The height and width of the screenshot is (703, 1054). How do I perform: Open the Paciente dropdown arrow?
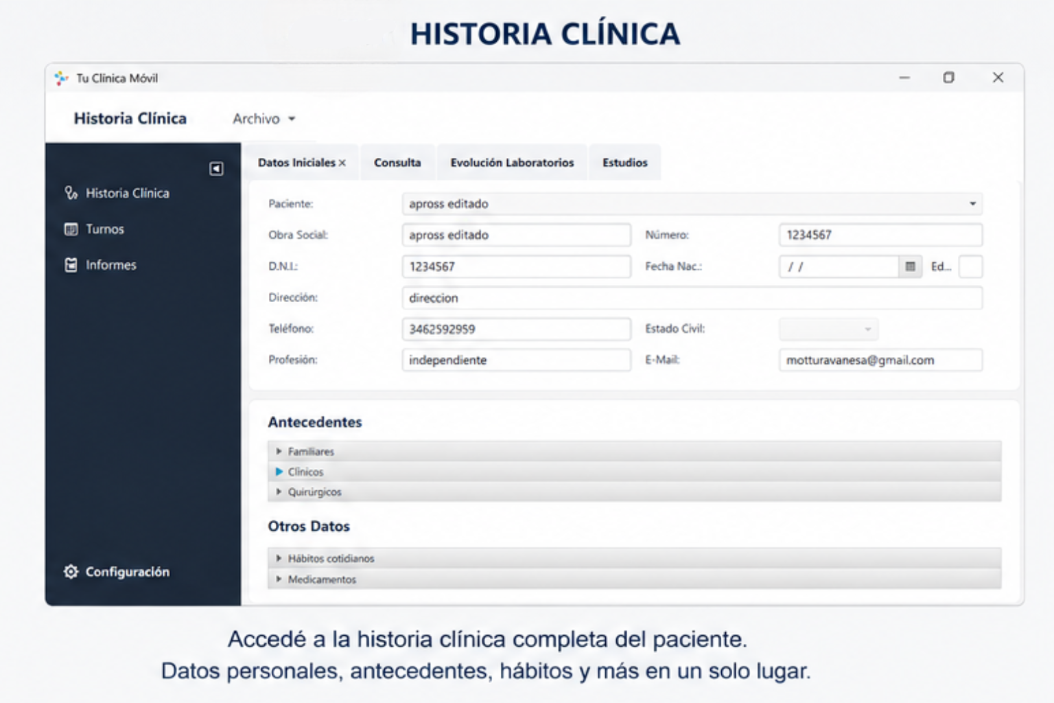972,204
